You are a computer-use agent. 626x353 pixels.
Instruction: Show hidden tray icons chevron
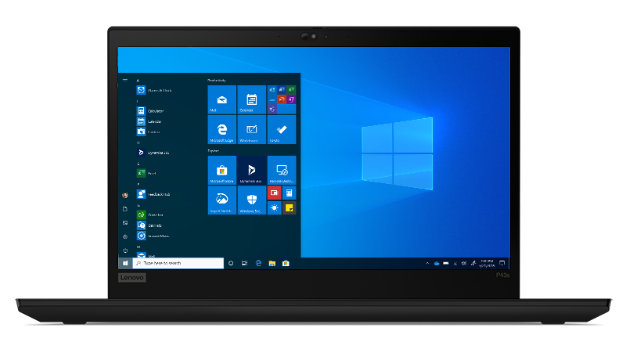(427, 263)
